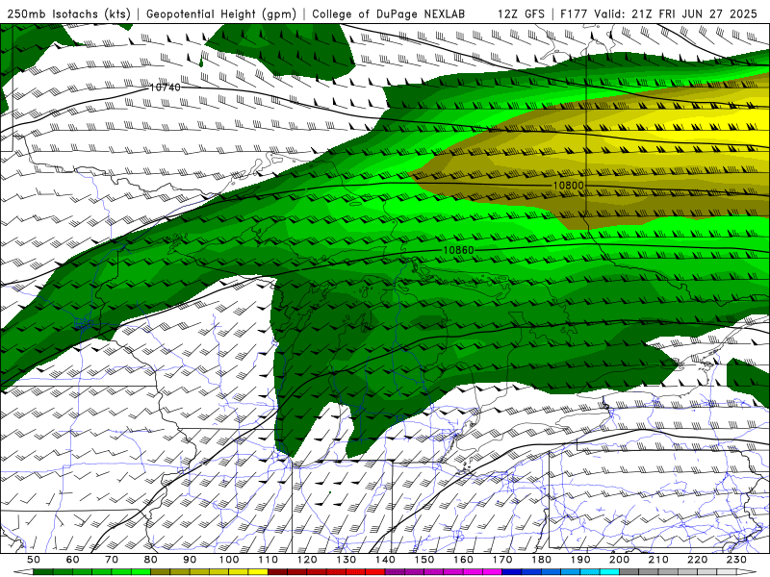Click the 'College of DuPage NEXLAB' text
This screenshot has width=770, height=577.
pyautogui.click(x=389, y=13)
